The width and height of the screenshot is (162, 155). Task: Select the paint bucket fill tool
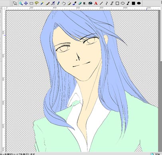tap(91, 3)
